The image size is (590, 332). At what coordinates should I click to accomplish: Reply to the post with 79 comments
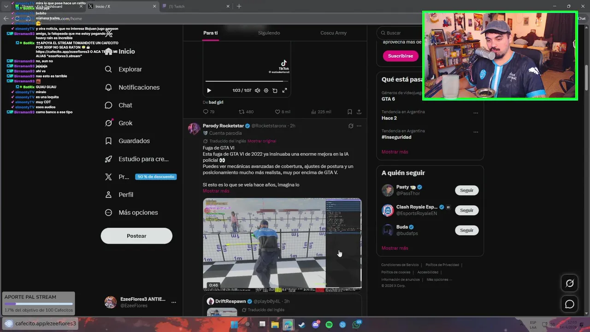(209, 112)
